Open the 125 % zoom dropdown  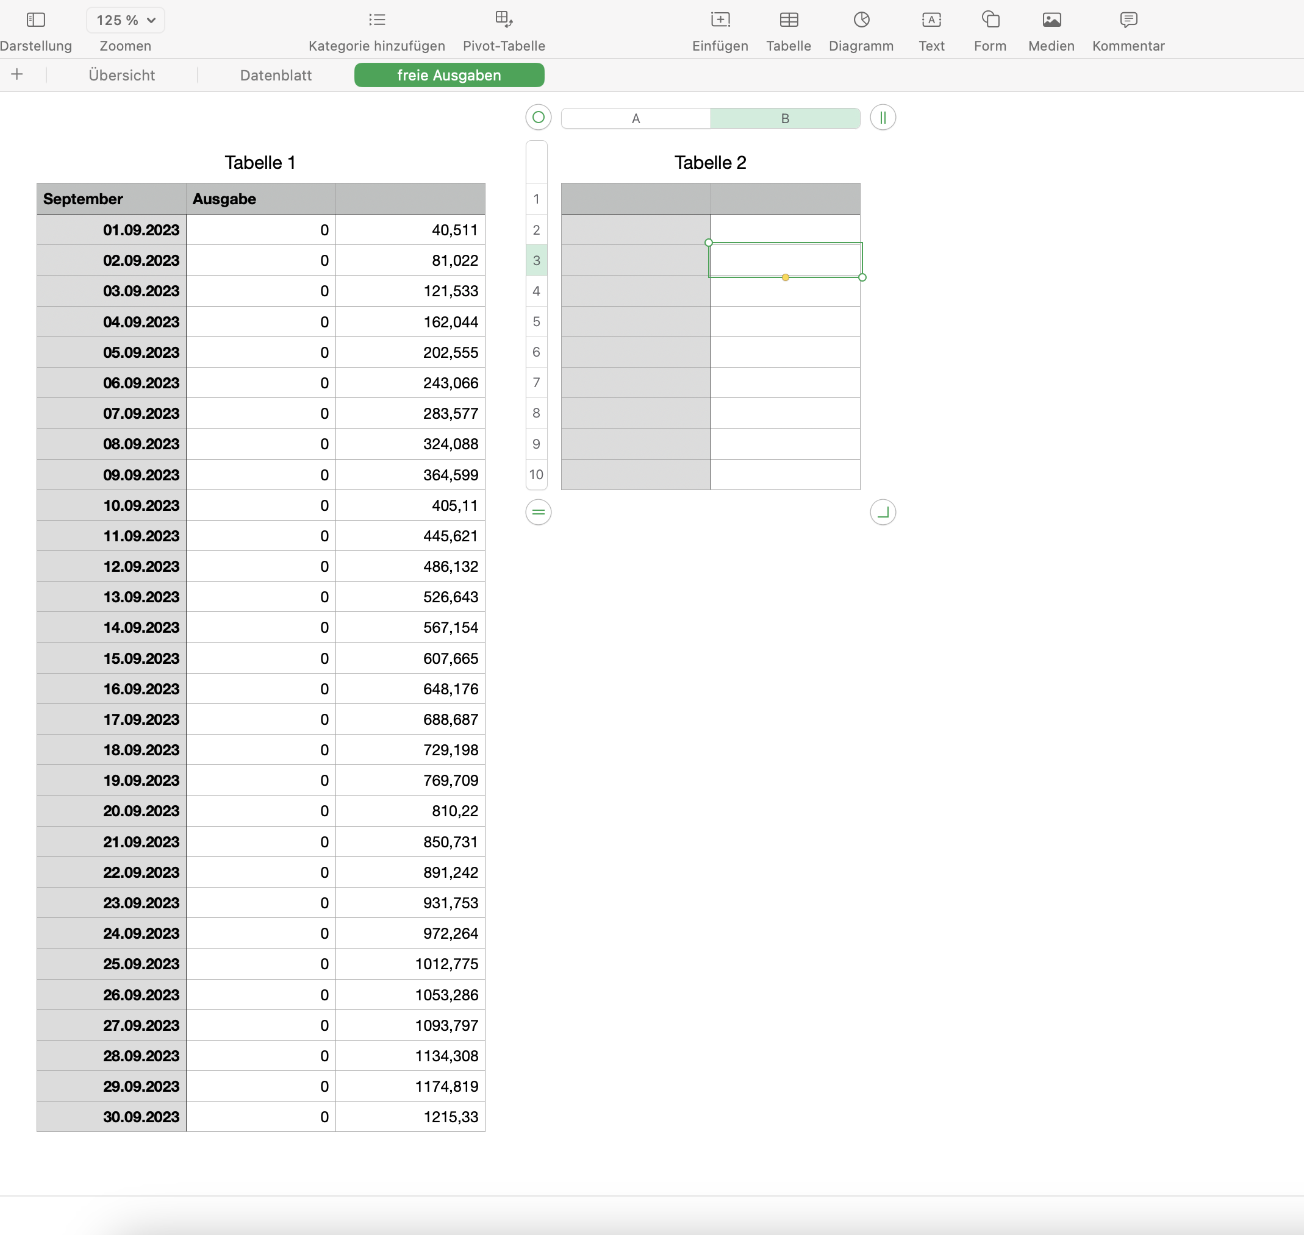click(x=125, y=20)
